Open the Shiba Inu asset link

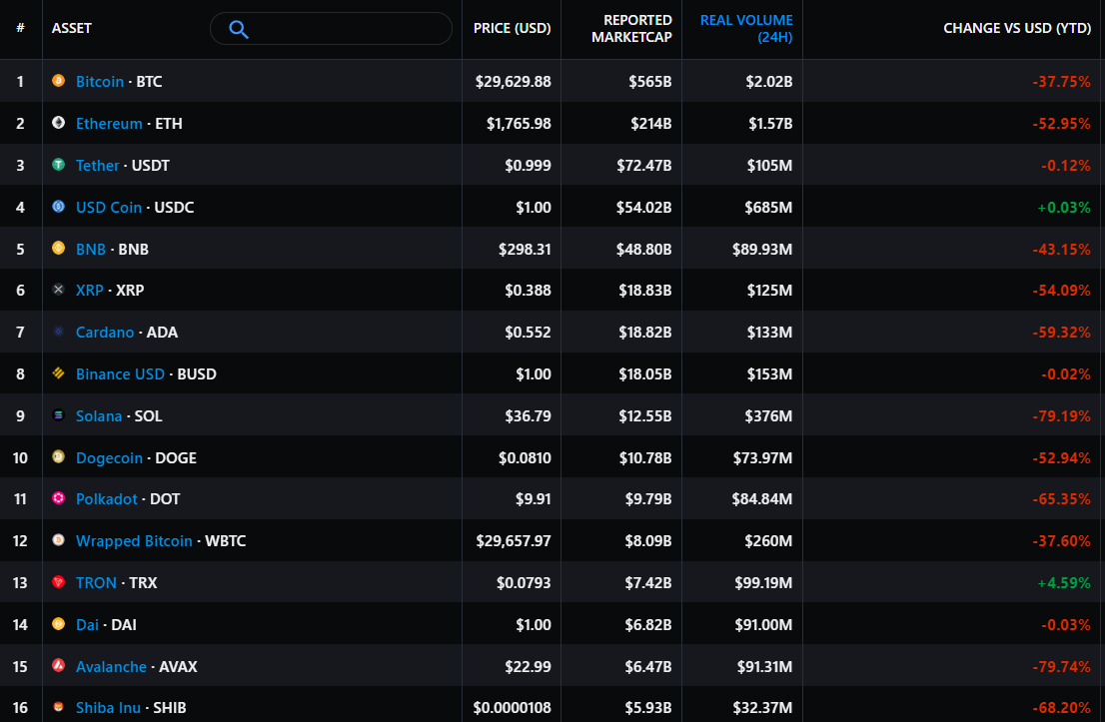pyautogui.click(x=108, y=707)
